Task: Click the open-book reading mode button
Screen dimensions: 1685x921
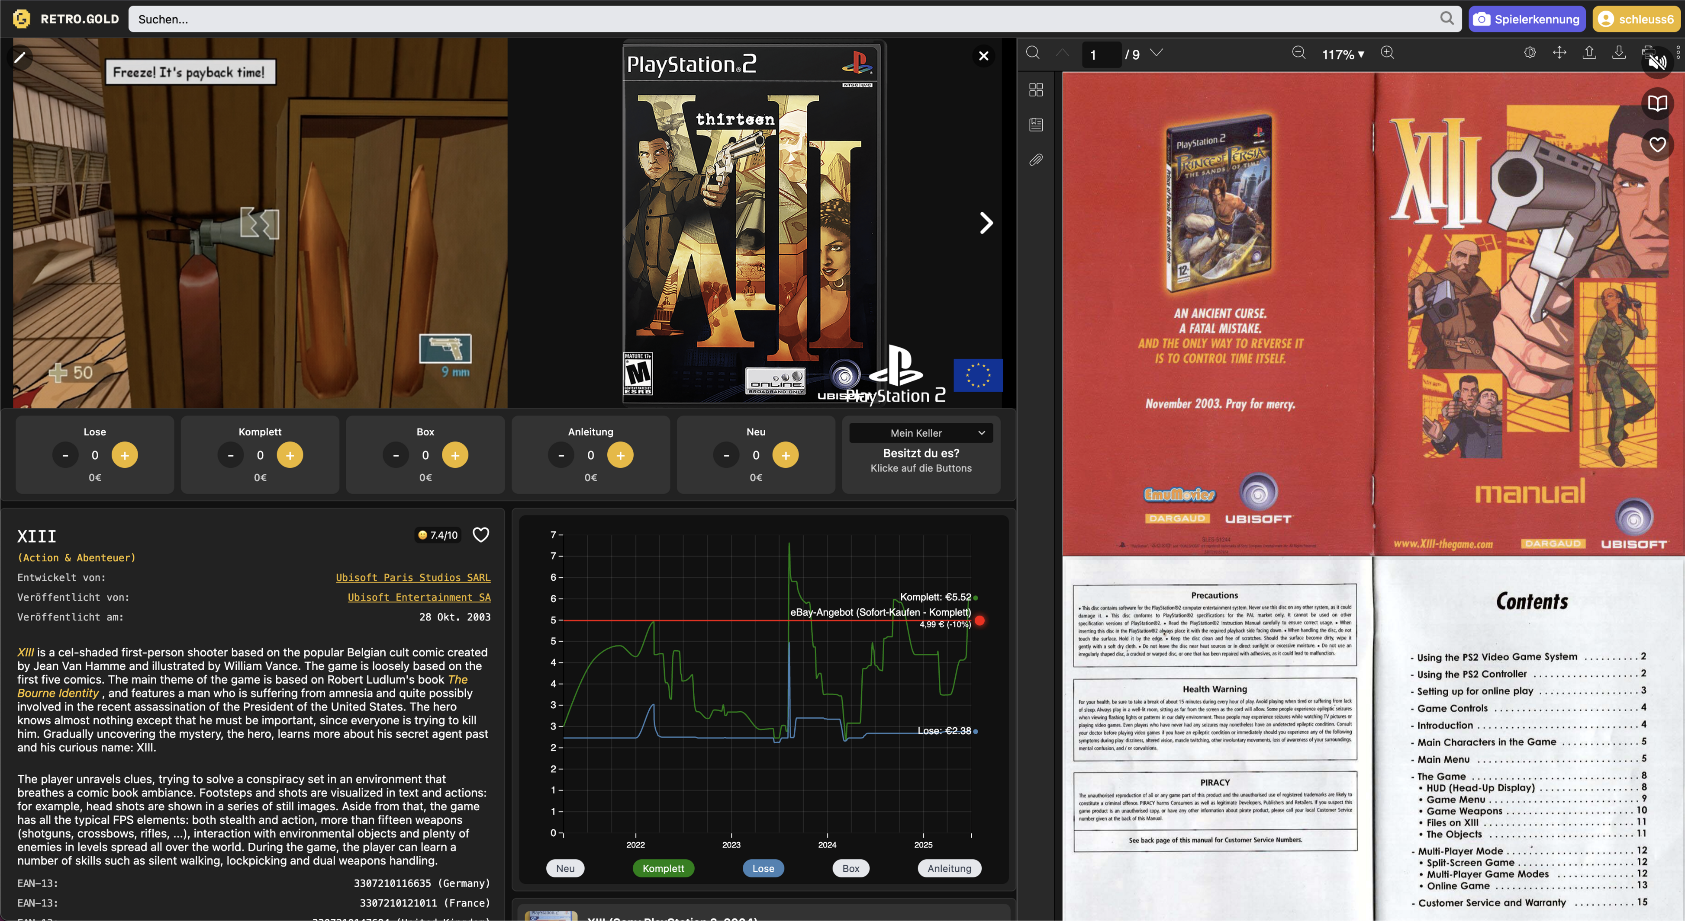Action: click(x=1657, y=103)
